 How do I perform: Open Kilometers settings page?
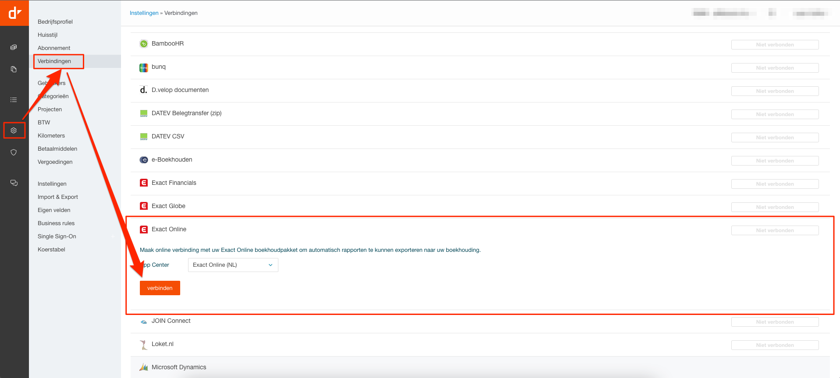[x=51, y=135]
